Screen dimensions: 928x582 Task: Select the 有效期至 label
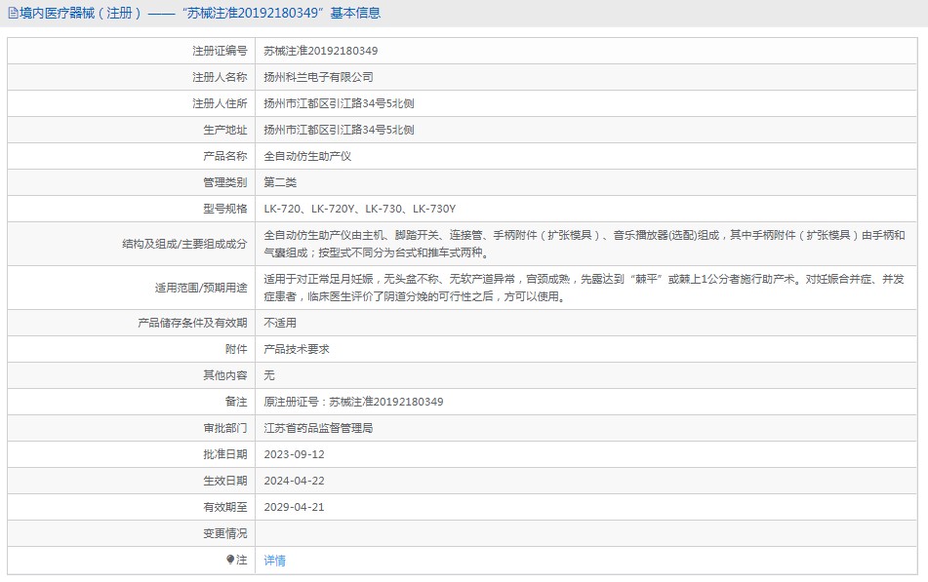click(x=224, y=507)
